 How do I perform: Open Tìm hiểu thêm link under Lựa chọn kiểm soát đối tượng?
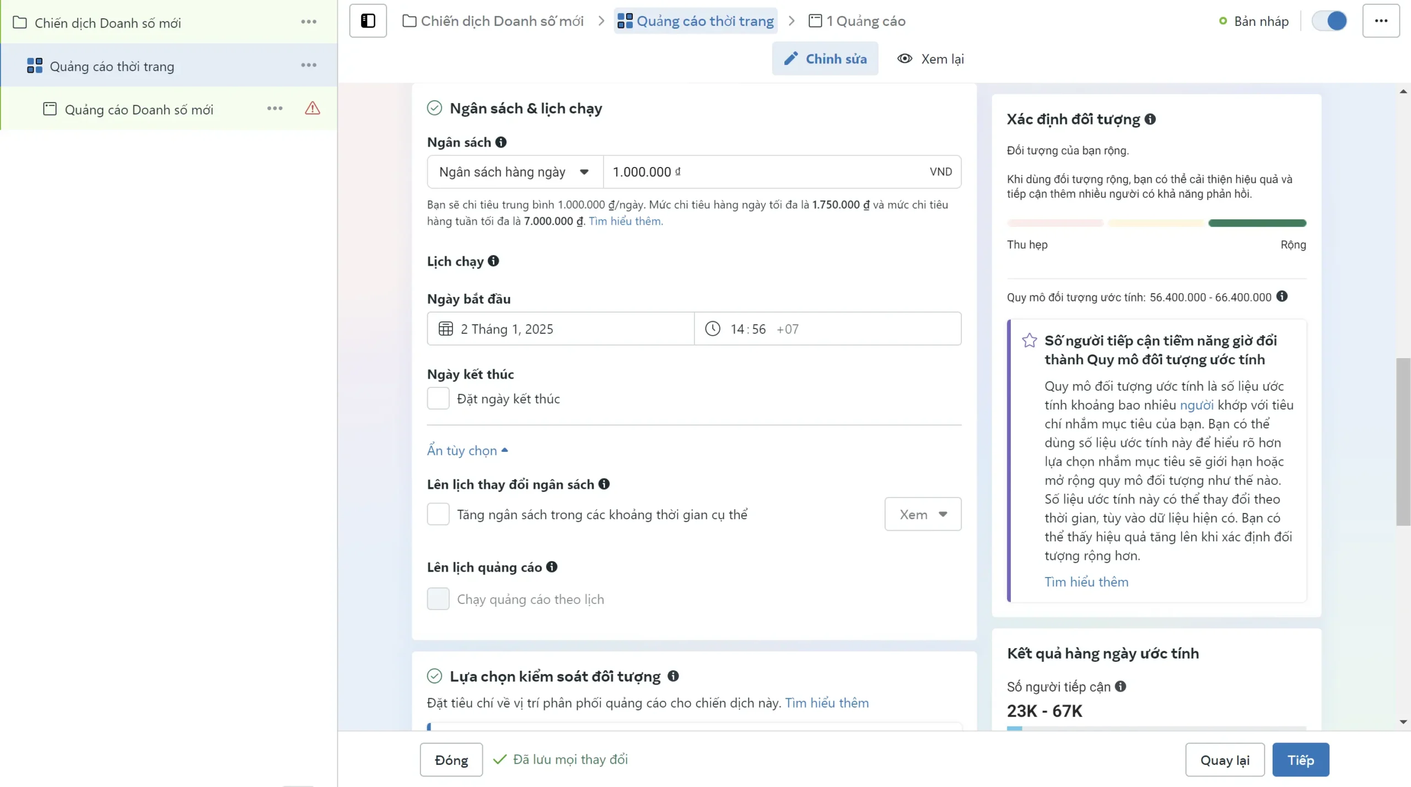pos(827,703)
